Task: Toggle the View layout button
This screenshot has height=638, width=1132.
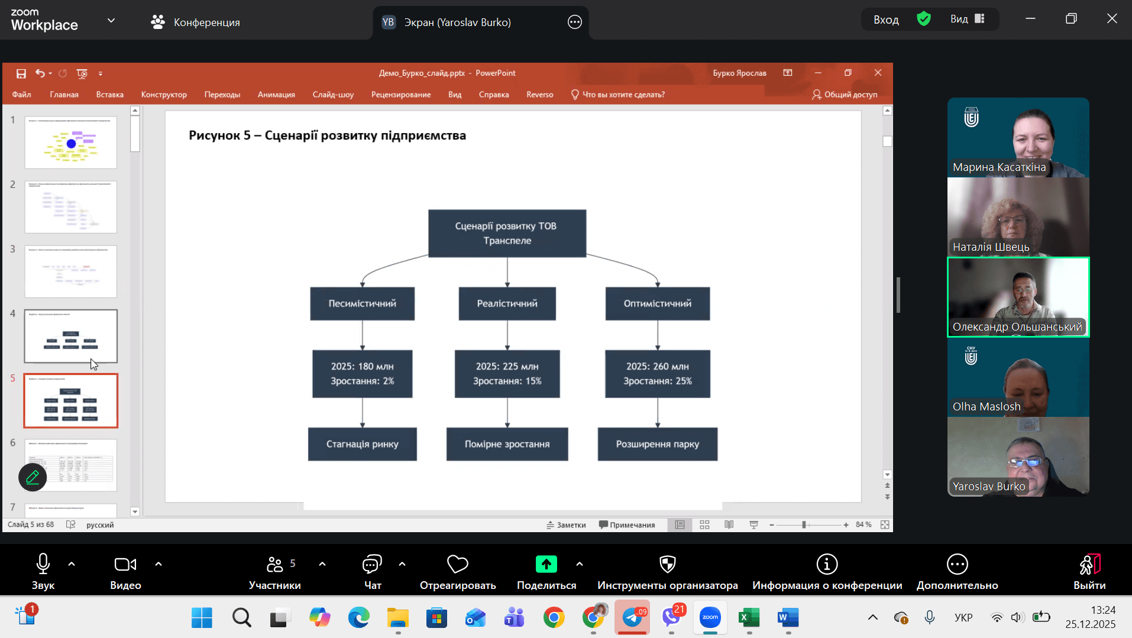Action: [x=967, y=19]
